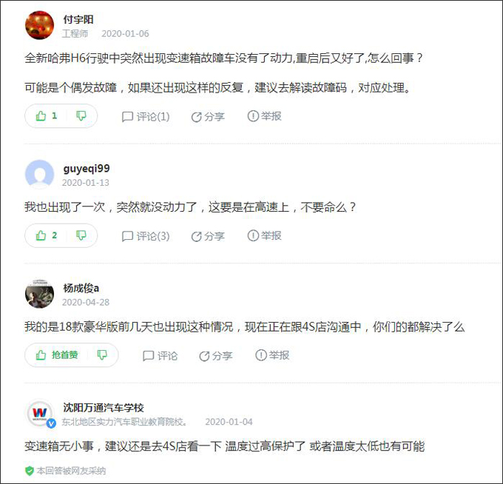Visit 沈阳万通汽车学校 profile link
This screenshot has width=503, height=484.
(x=104, y=408)
